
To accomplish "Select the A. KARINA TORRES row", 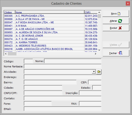I will point(51,42).
